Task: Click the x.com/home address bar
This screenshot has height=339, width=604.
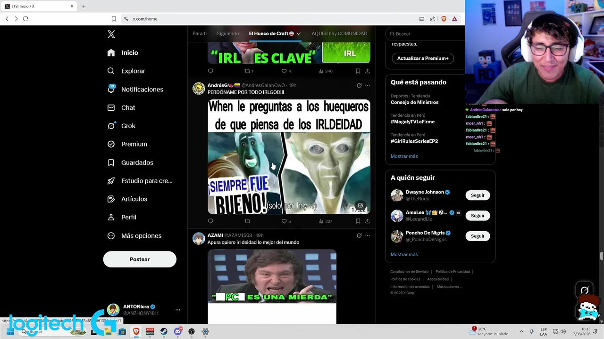Action: pos(269,19)
